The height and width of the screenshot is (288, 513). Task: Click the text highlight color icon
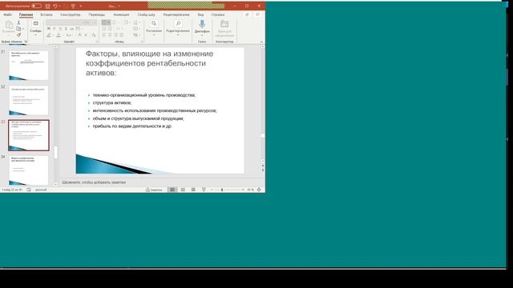[x=49, y=35]
